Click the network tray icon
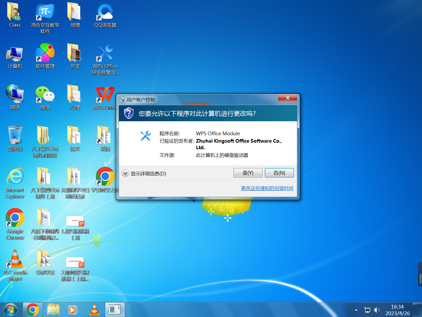 click(x=367, y=310)
